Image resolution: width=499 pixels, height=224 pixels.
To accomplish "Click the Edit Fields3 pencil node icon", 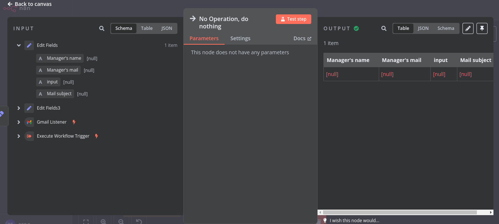I will pyautogui.click(x=29, y=108).
